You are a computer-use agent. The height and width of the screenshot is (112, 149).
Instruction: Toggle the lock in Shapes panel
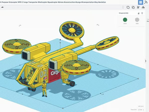[139, 13]
